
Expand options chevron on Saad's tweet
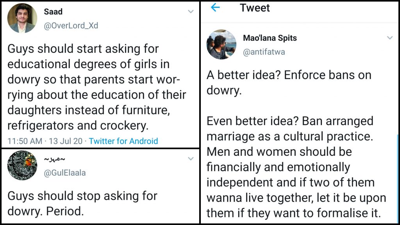pos(191,12)
